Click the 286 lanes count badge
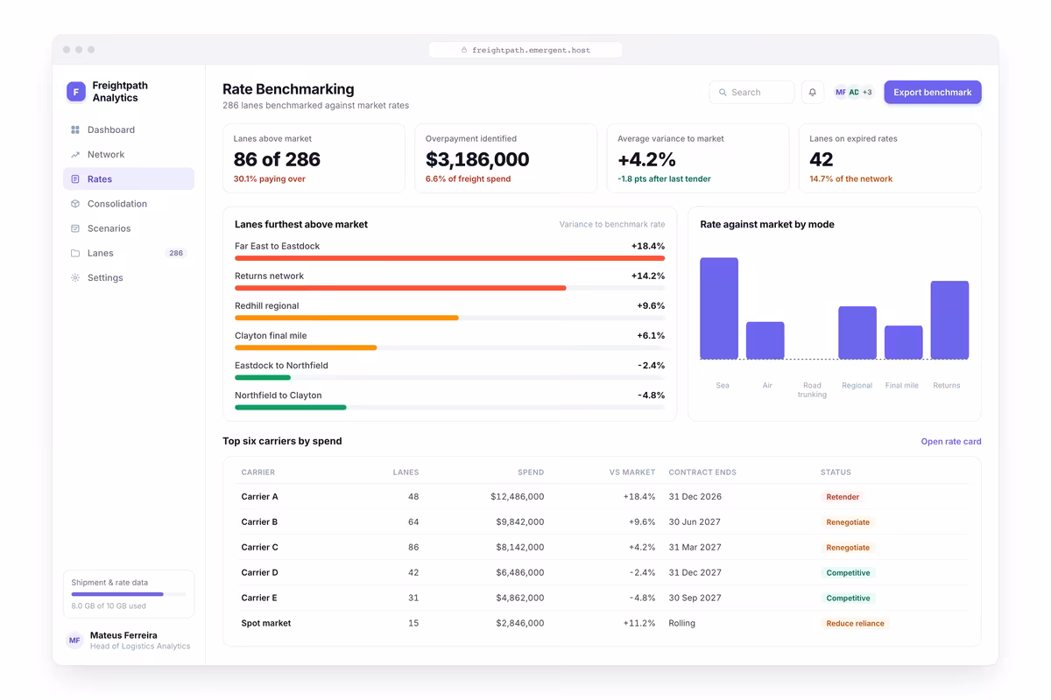Image resolution: width=1051 pixels, height=700 pixels. click(176, 253)
